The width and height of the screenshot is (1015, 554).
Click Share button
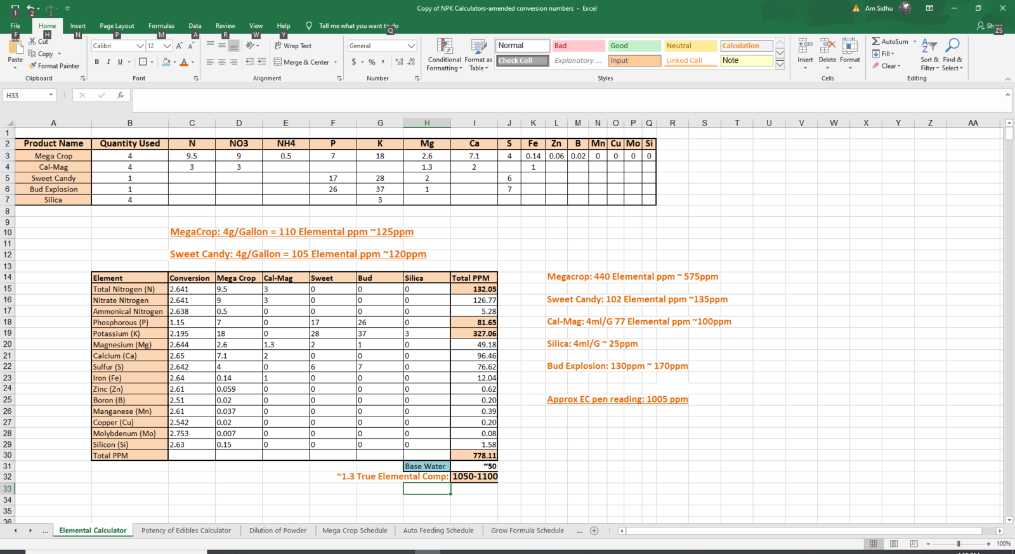pyautogui.click(x=990, y=26)
